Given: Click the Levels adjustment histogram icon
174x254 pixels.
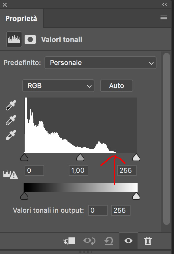Looking at the screenshot, I should tap(14, 39).
